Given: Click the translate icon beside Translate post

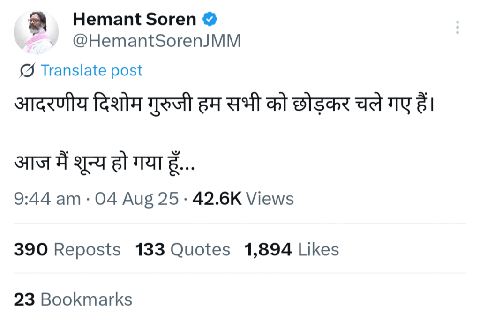Looking at the screenshot, I should [28, 71].
